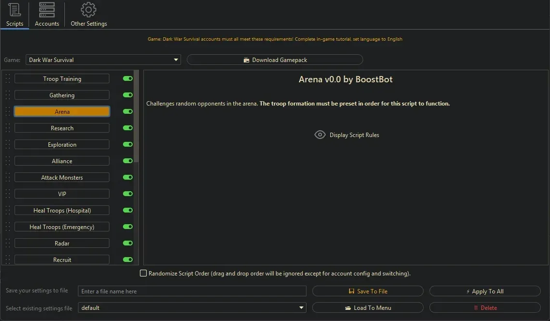The width and height of the screenshot is (550, 321).
Task: Toggle Heal Troops (Hospital) switch
Action: click(x=128, y=211)
